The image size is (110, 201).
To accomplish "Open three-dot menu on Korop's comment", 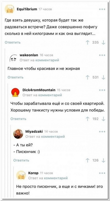I will click(x=102, y=173).
